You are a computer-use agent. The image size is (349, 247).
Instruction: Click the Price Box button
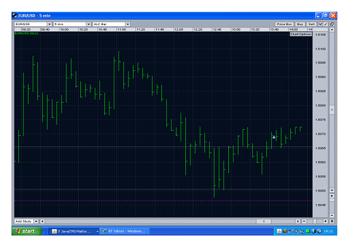tap(284, 24)
